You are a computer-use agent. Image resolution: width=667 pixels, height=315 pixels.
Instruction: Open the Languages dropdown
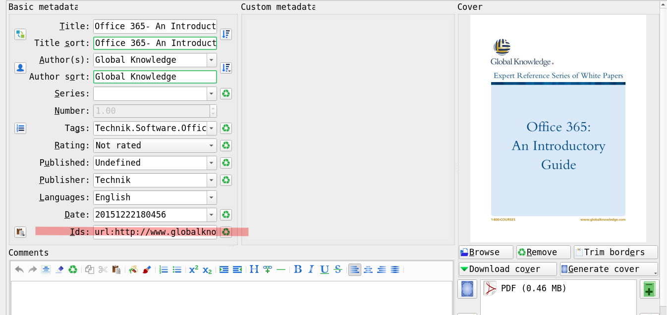click(x=212, y=197)
